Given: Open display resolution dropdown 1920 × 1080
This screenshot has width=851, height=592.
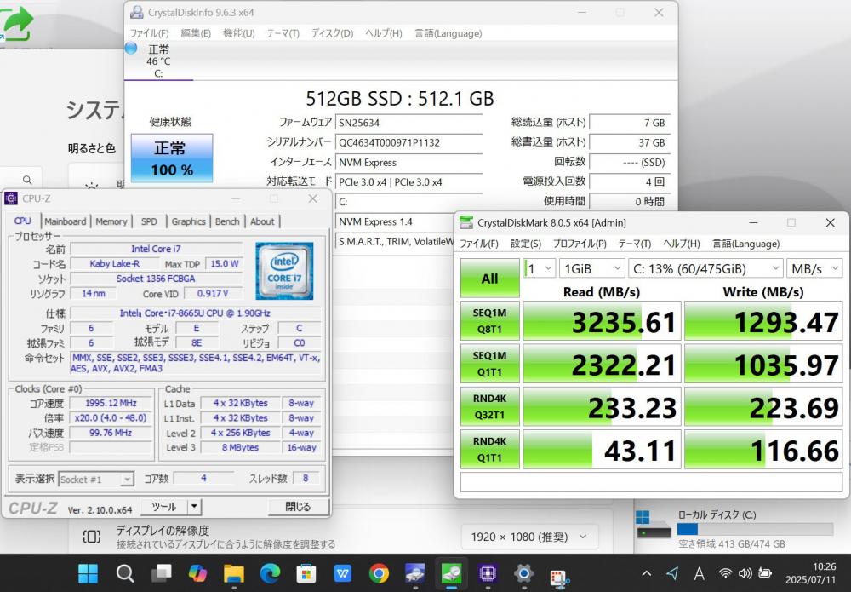Looking at the screenshot, I should pyautogui.click(x=529, y=537).
